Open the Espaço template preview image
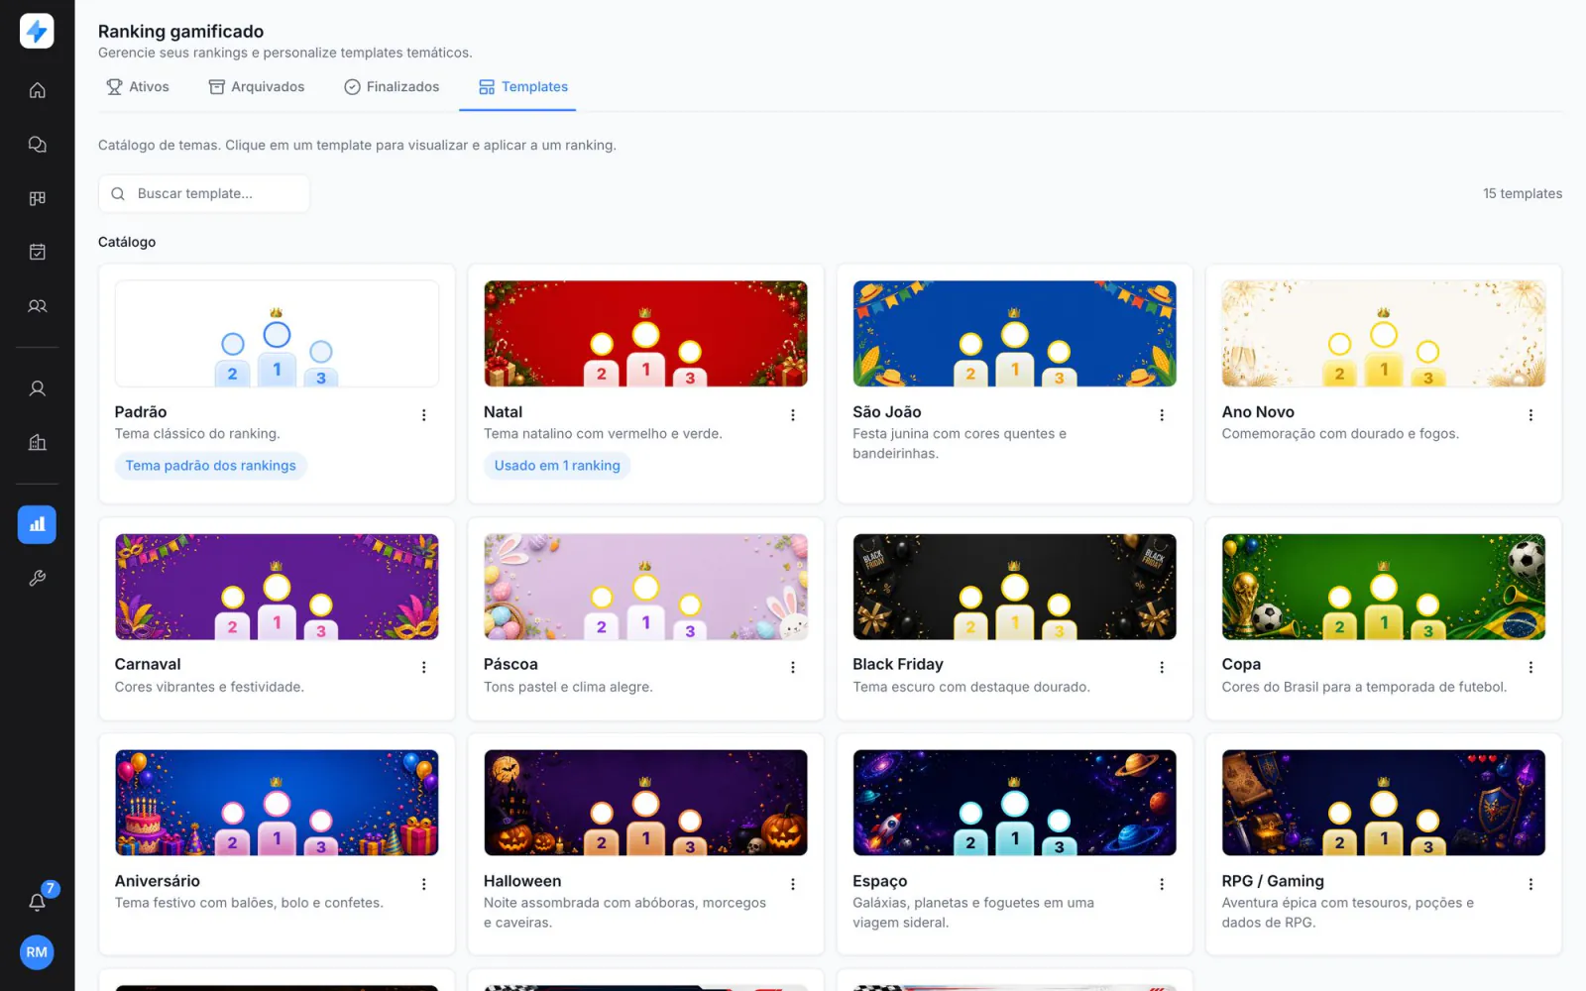The width and height of the screenshot is (1586, 991). coord(1014,803)
